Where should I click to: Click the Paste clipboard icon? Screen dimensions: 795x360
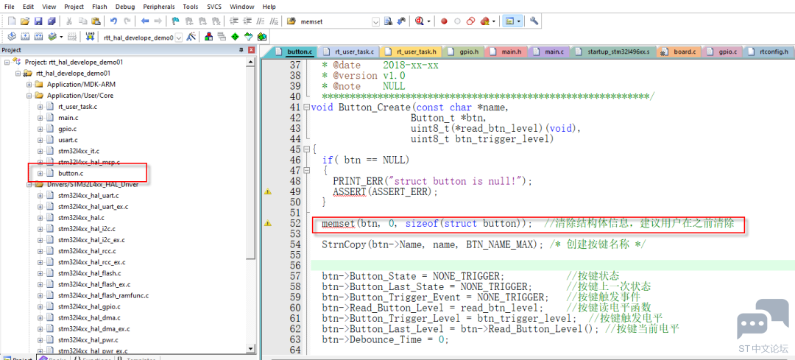click(x=95, y=21)
